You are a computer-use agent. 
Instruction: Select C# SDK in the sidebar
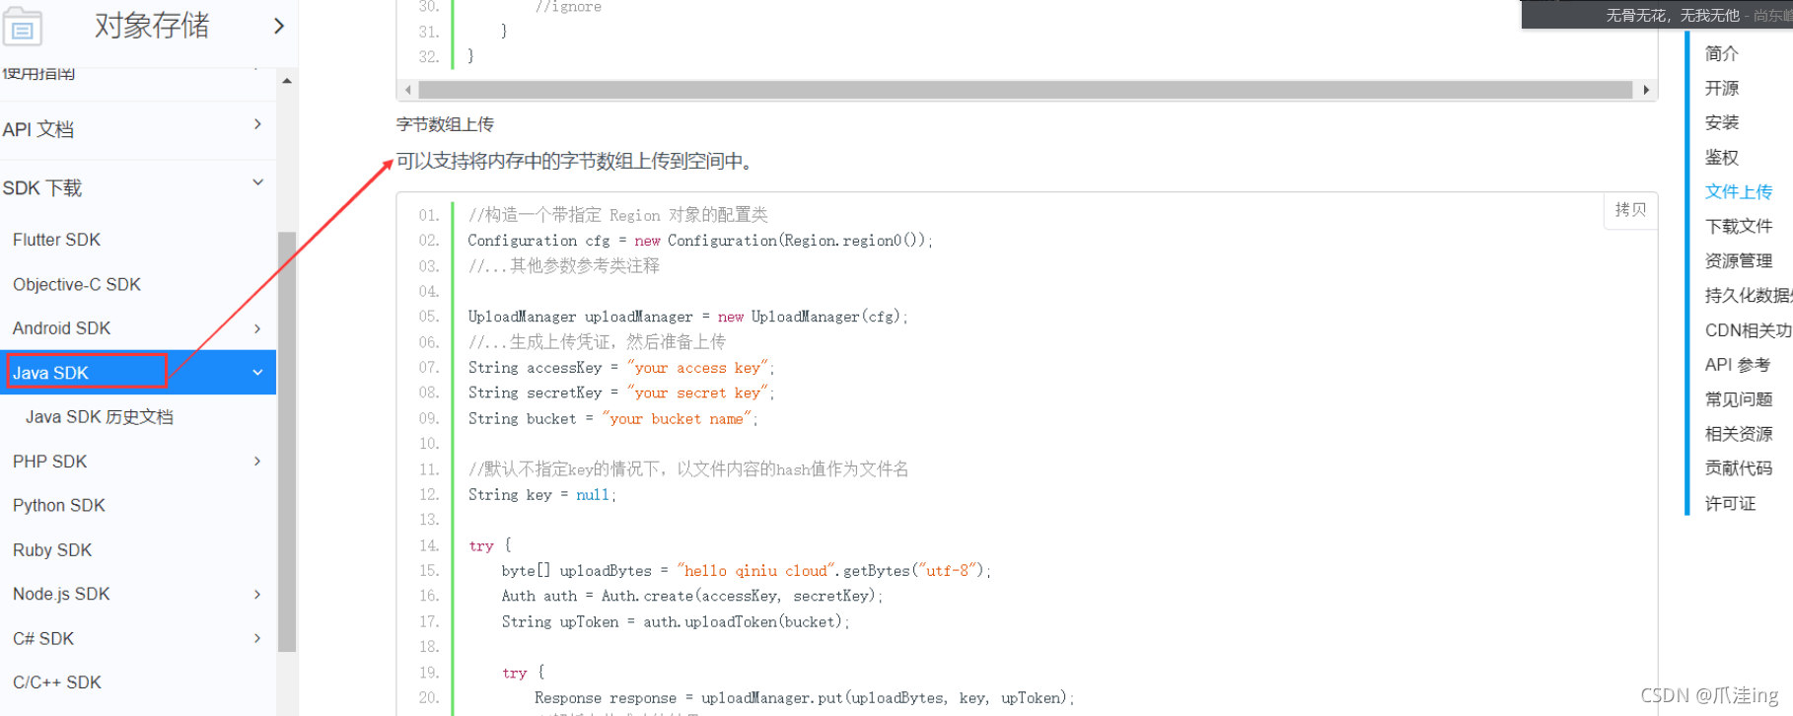tap(43, 638)
